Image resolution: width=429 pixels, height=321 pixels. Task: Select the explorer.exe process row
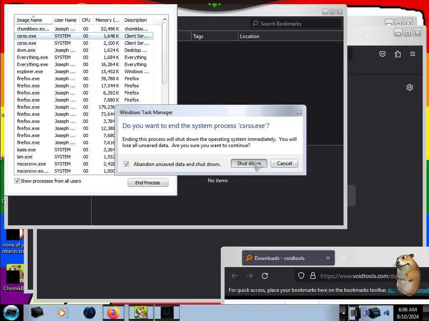pos(84,71)
